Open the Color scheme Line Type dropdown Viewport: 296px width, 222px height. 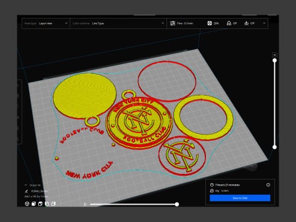point(118,23)
